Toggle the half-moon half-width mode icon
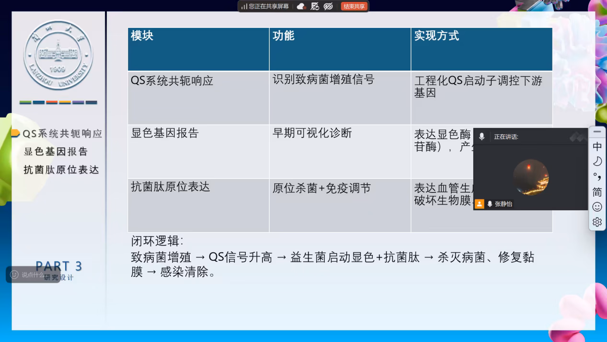Viewport: 607px width, 342px height. click(x=597, y=161)
